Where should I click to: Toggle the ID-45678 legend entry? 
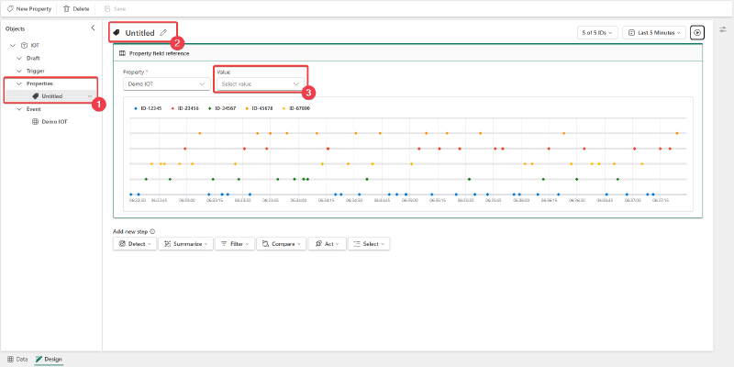click(x=260, y=108)
